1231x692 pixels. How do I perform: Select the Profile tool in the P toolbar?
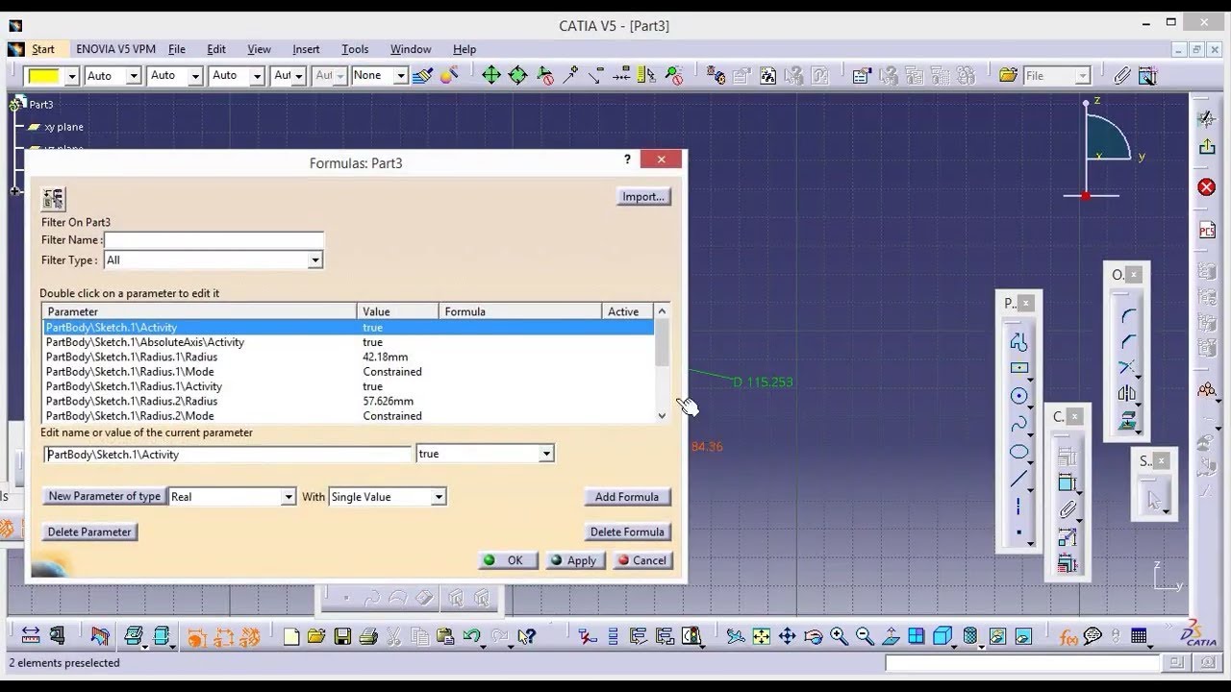pyautogui.click(x=1018, y=341)
